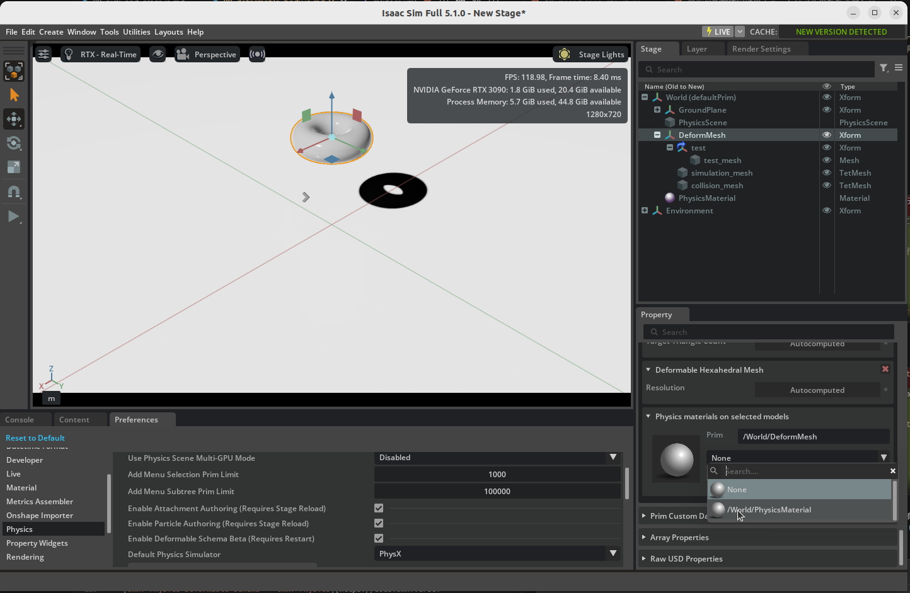Choose the Rotate tool in left toolbar

click(x=14, y=143)
